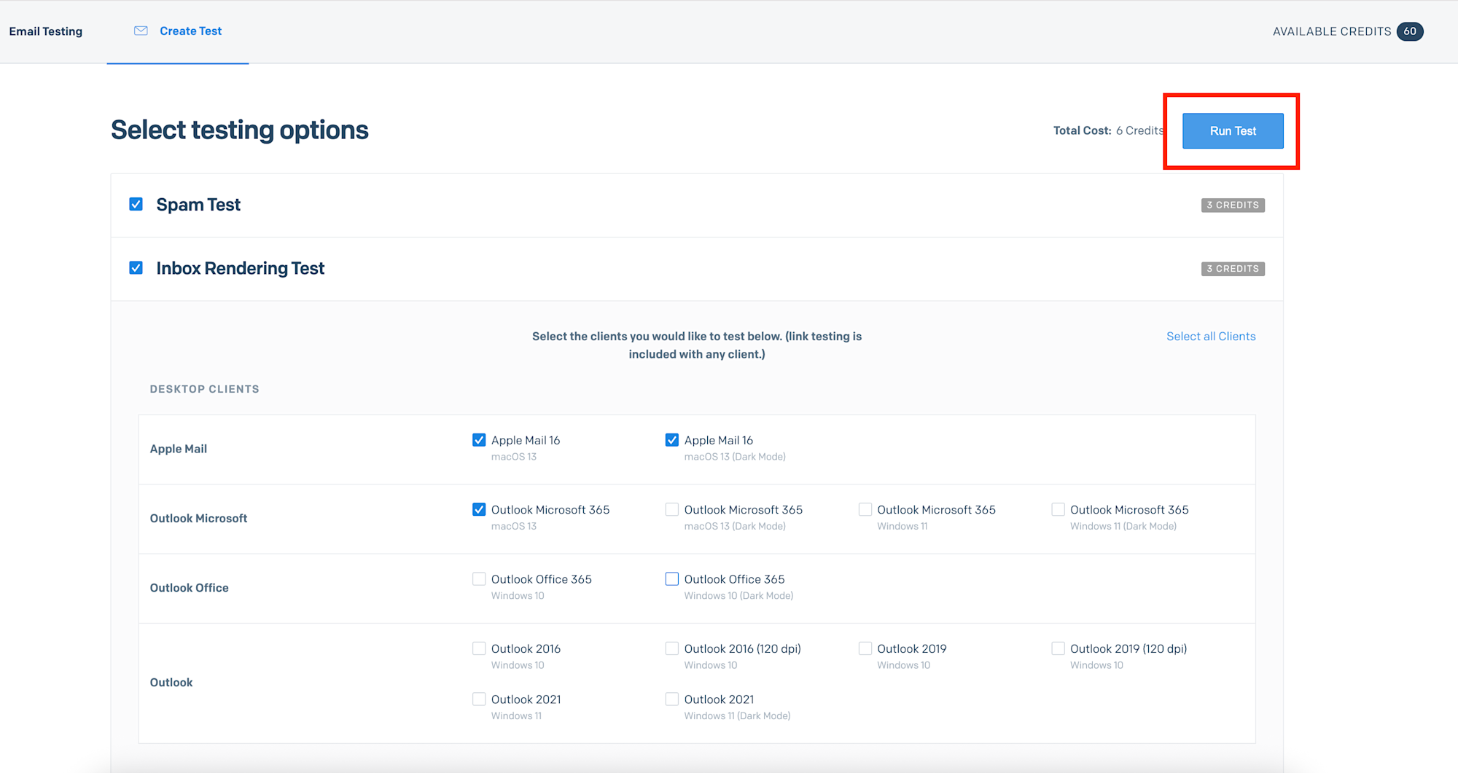
Task: Check Outlook Office 365 Windows 10 Dark Mode
Action: (x=672, y=579)
